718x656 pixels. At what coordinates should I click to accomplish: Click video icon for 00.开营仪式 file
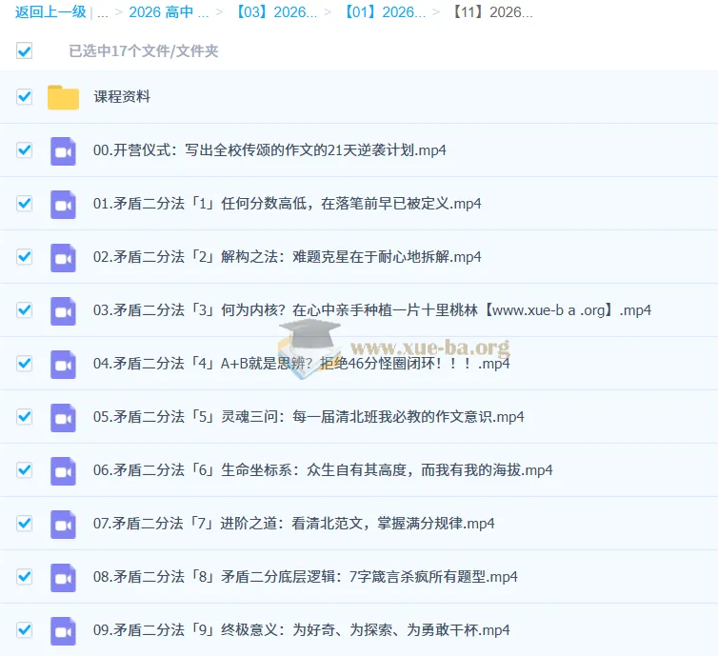[63, 150]
